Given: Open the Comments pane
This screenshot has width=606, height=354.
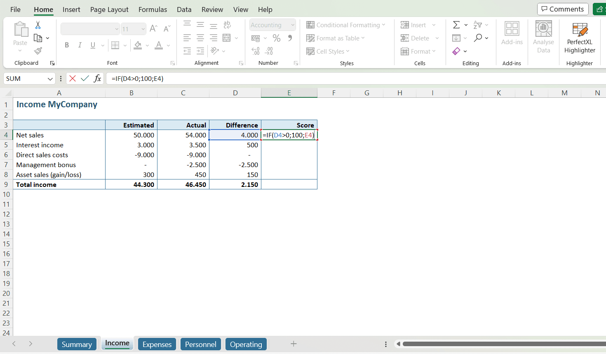Looking at the screenshot, I should click(x=562, y=9).
